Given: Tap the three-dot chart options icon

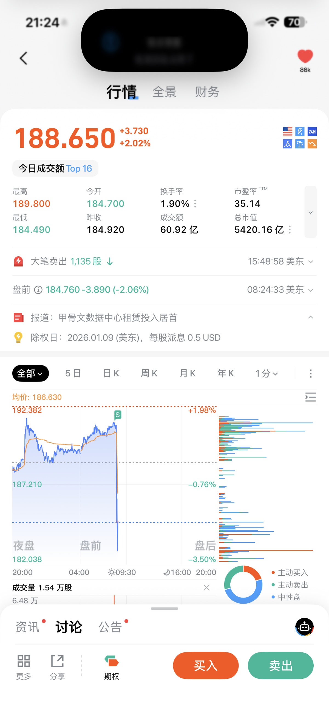Looking at the screenshot, I should point(310,373).
